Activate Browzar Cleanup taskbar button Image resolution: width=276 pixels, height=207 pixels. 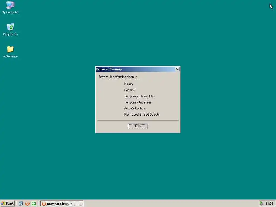tap(62, 204)
